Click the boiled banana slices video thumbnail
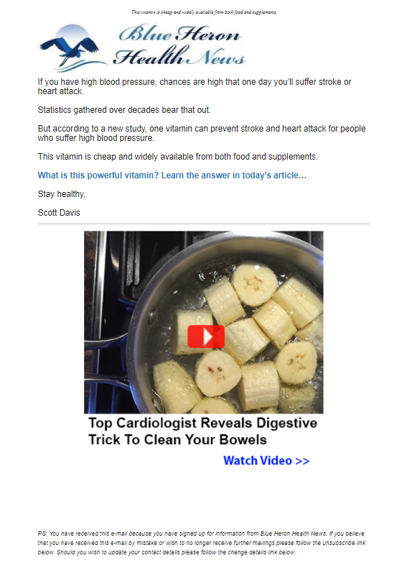Viewport: 402px width, 586px height. (204, 322)
